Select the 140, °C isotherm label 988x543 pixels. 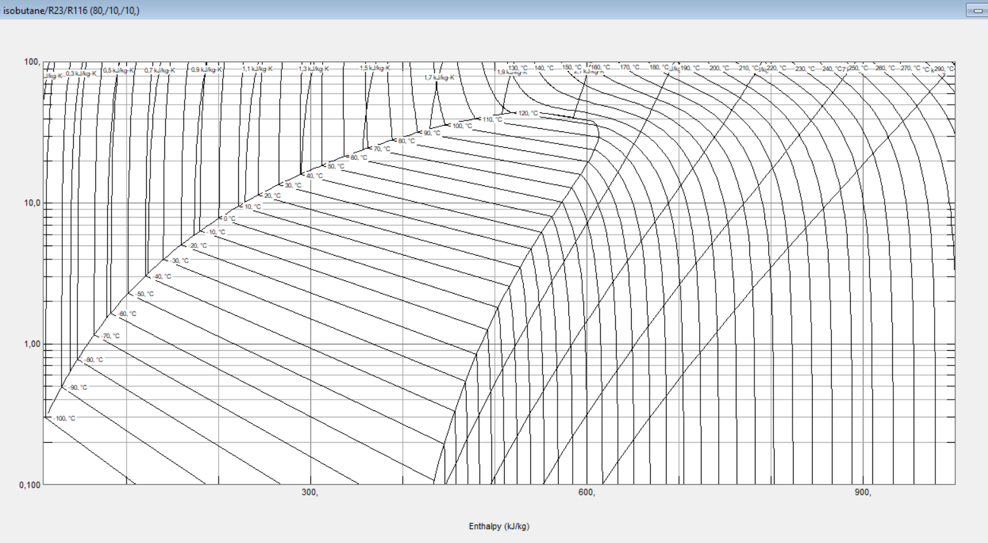[544, 68]
